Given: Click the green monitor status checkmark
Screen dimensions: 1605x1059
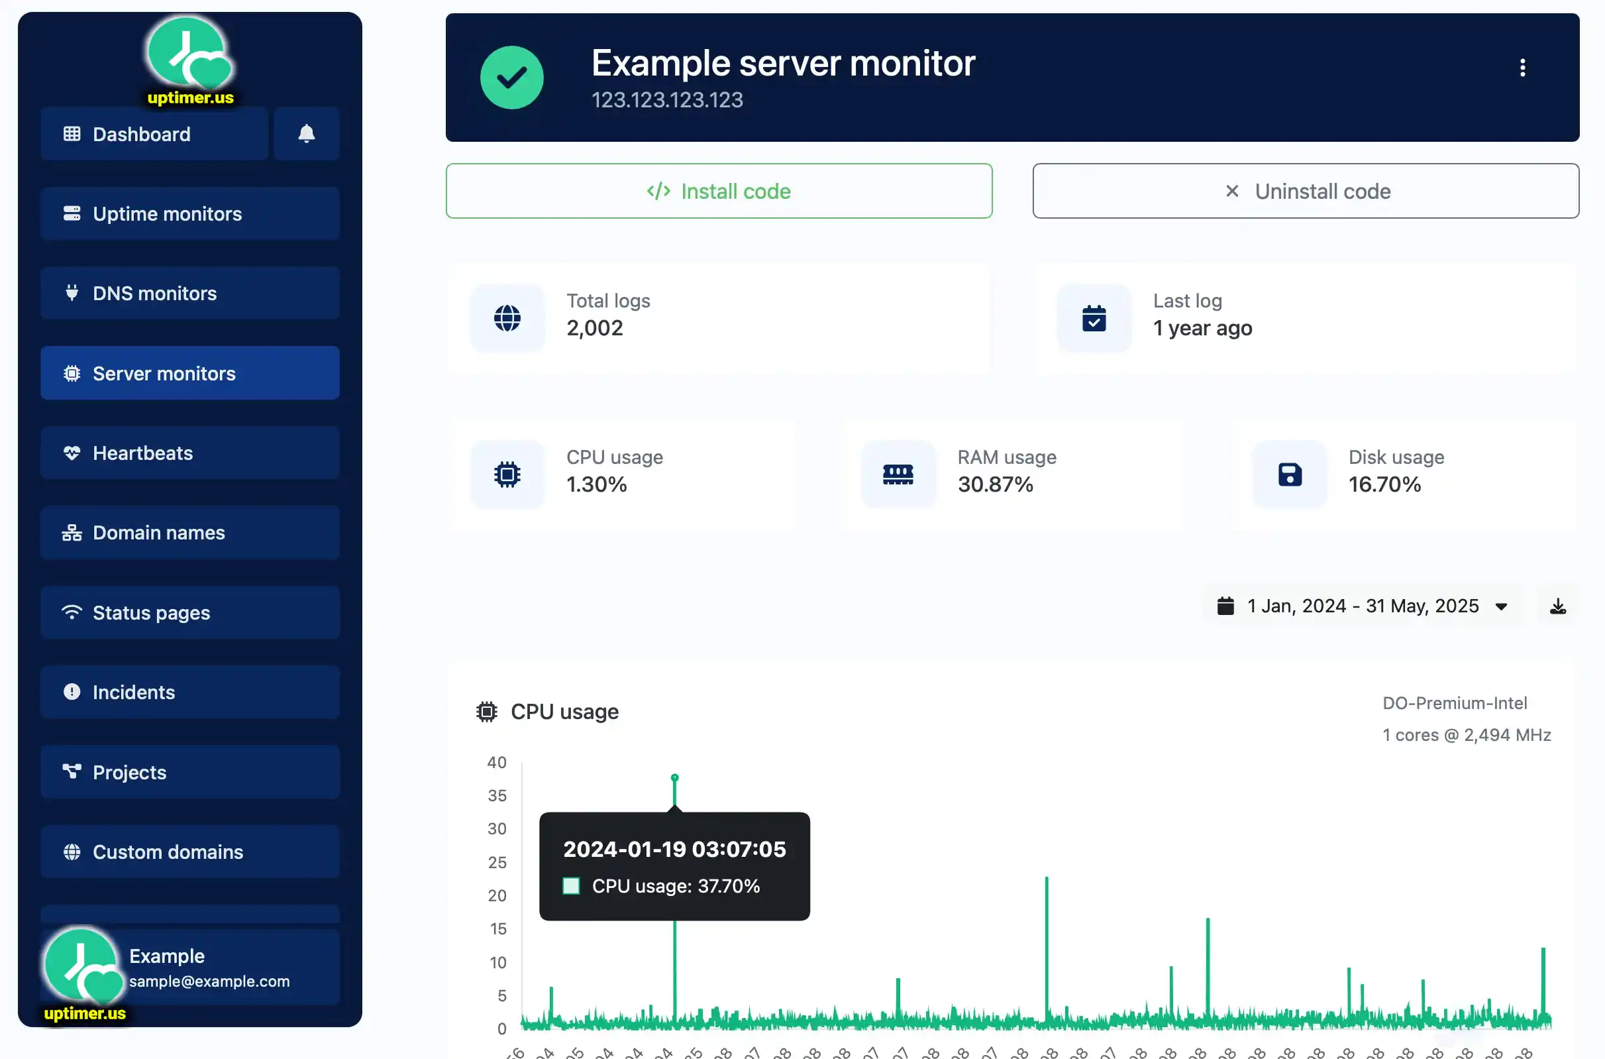Looking at the screenshot, I should (511, 77).
